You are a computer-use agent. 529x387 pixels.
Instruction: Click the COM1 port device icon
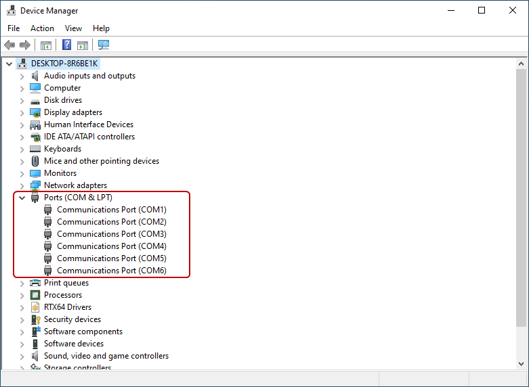pyautogui.click(x=48, y=210)
